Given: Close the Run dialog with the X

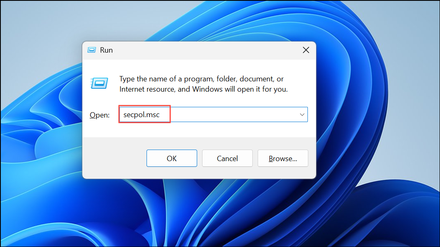Looking at the screenshot, I should click(x=306, y=50).
